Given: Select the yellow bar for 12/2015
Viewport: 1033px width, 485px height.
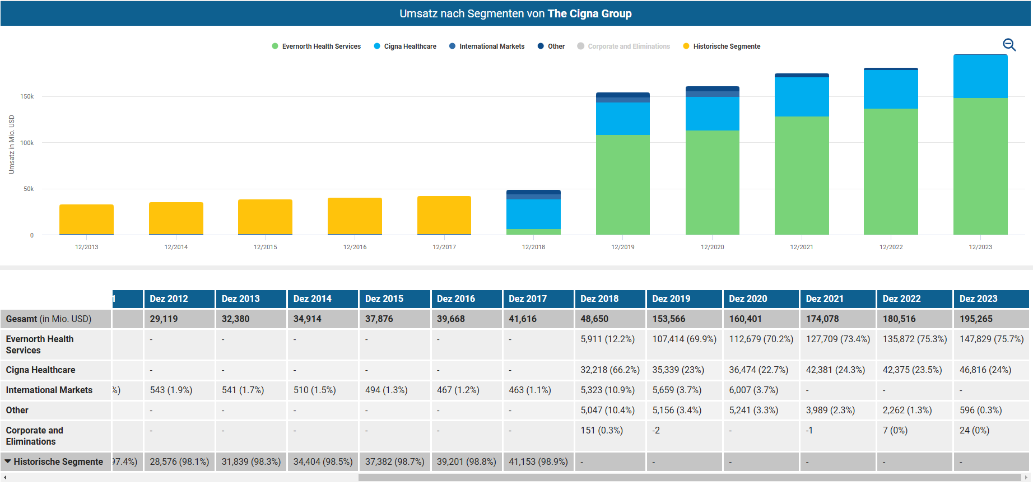Looking at the screenshot, I should (x=265, y=217).
